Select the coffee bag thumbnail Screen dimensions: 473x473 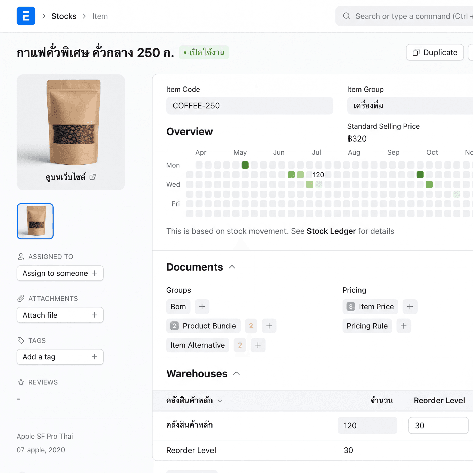pos(35,221)
